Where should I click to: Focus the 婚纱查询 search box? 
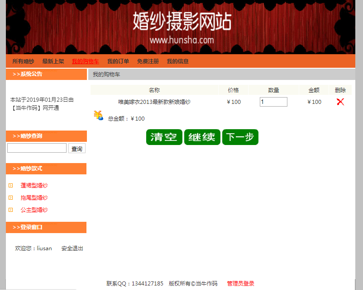[x=37, y=148]
